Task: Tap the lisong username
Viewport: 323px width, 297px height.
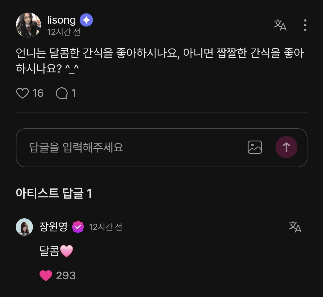Action: click(61, 20)
